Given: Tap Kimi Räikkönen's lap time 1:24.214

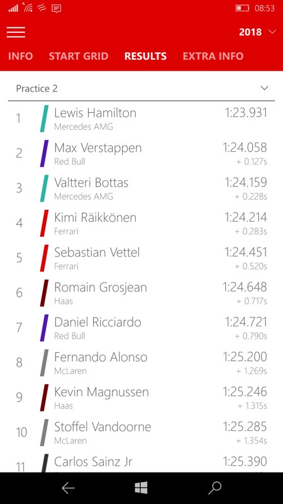Looking at the screenshot, I should (x=246, y=217).
